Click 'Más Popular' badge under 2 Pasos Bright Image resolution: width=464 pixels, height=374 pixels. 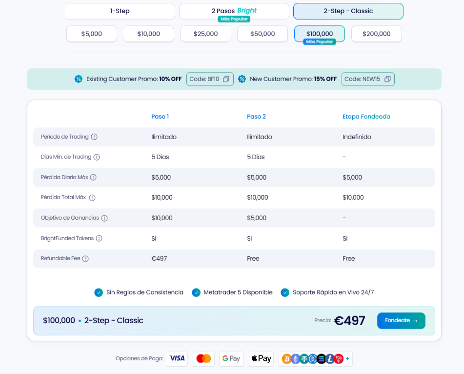click(234, 19)
